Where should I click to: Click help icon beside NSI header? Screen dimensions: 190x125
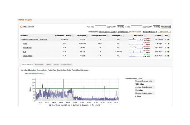coord(169,36)
